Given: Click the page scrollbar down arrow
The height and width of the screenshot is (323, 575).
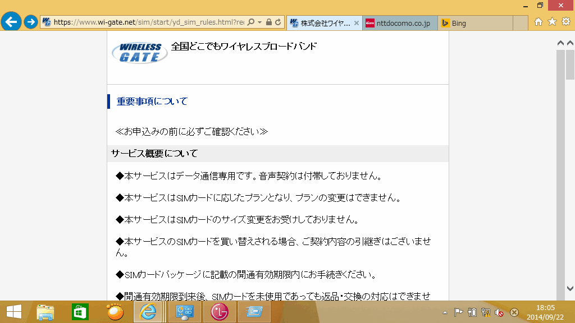Looking at the screenshot, I should [x=571, y=288].
